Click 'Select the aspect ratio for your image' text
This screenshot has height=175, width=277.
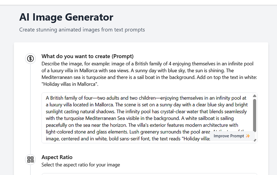click(81, 165)
